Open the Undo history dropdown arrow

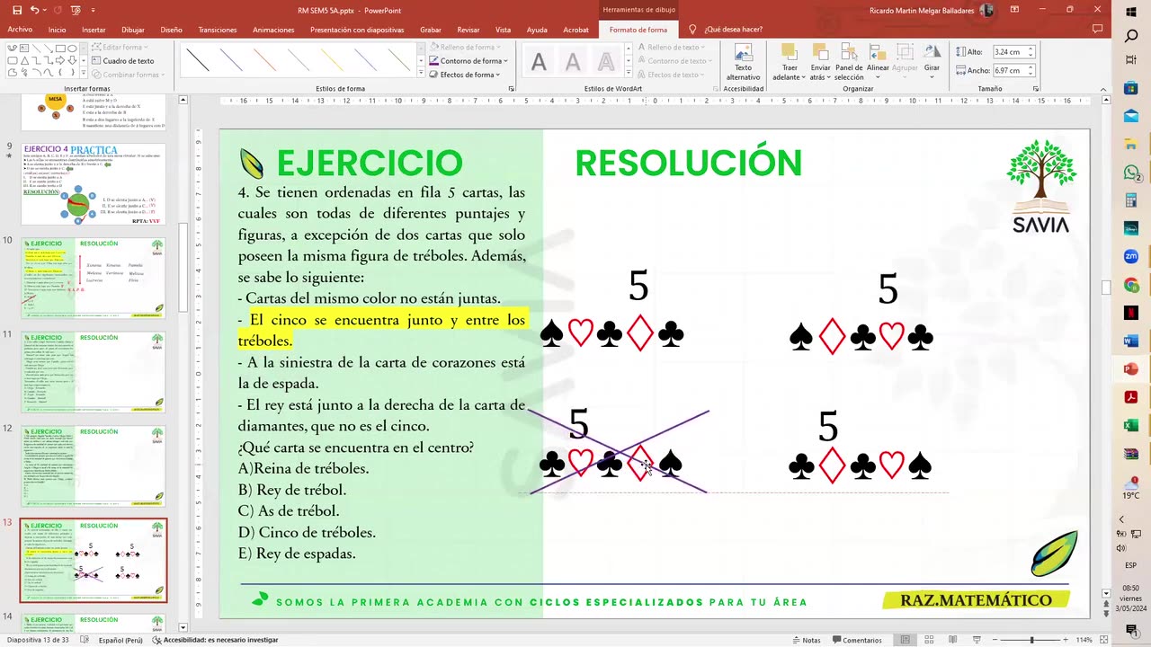45,10
